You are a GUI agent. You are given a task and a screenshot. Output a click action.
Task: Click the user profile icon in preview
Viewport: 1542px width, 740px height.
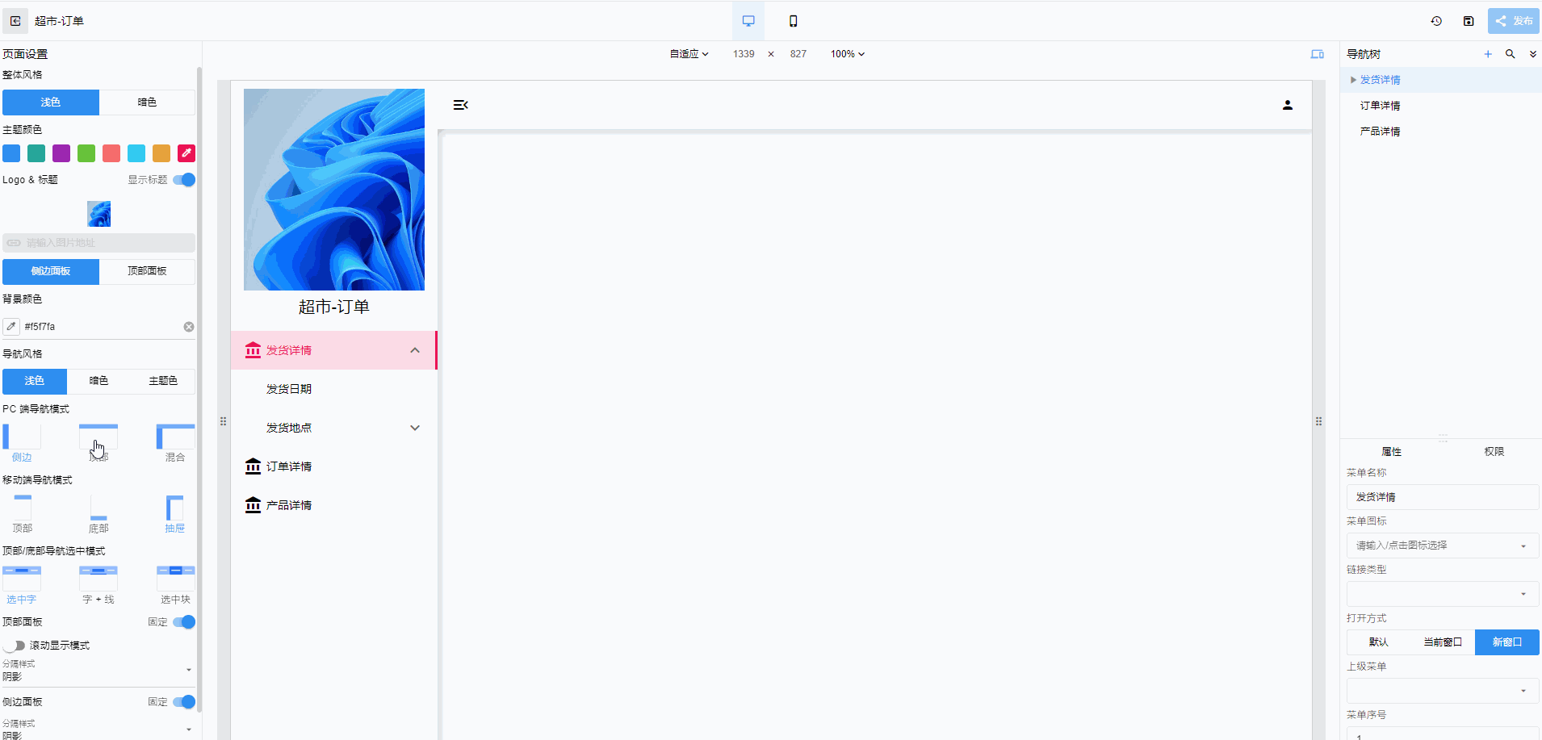point(1288,105)
